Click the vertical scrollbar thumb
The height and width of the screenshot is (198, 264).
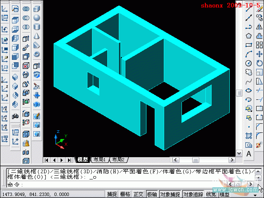[x=239, y=93]
